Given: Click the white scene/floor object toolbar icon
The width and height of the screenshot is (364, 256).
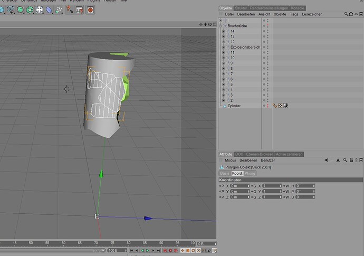Looking at the screenshot, I should pos(40,10).
